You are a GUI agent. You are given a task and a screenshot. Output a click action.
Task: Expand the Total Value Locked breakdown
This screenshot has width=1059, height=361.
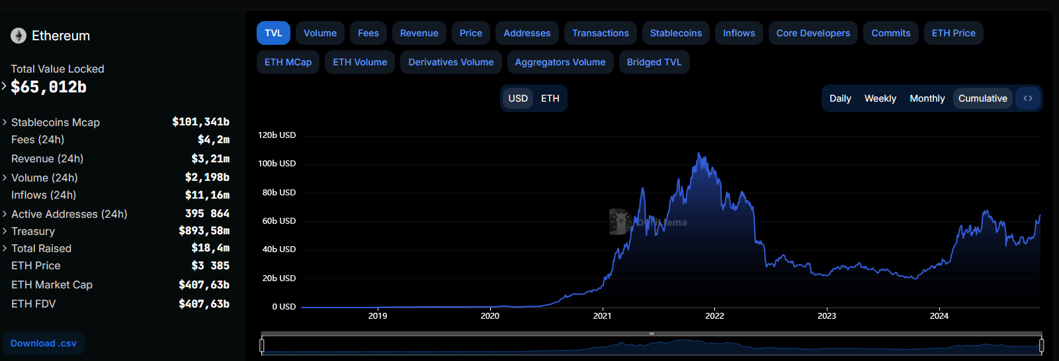(4, 86)
